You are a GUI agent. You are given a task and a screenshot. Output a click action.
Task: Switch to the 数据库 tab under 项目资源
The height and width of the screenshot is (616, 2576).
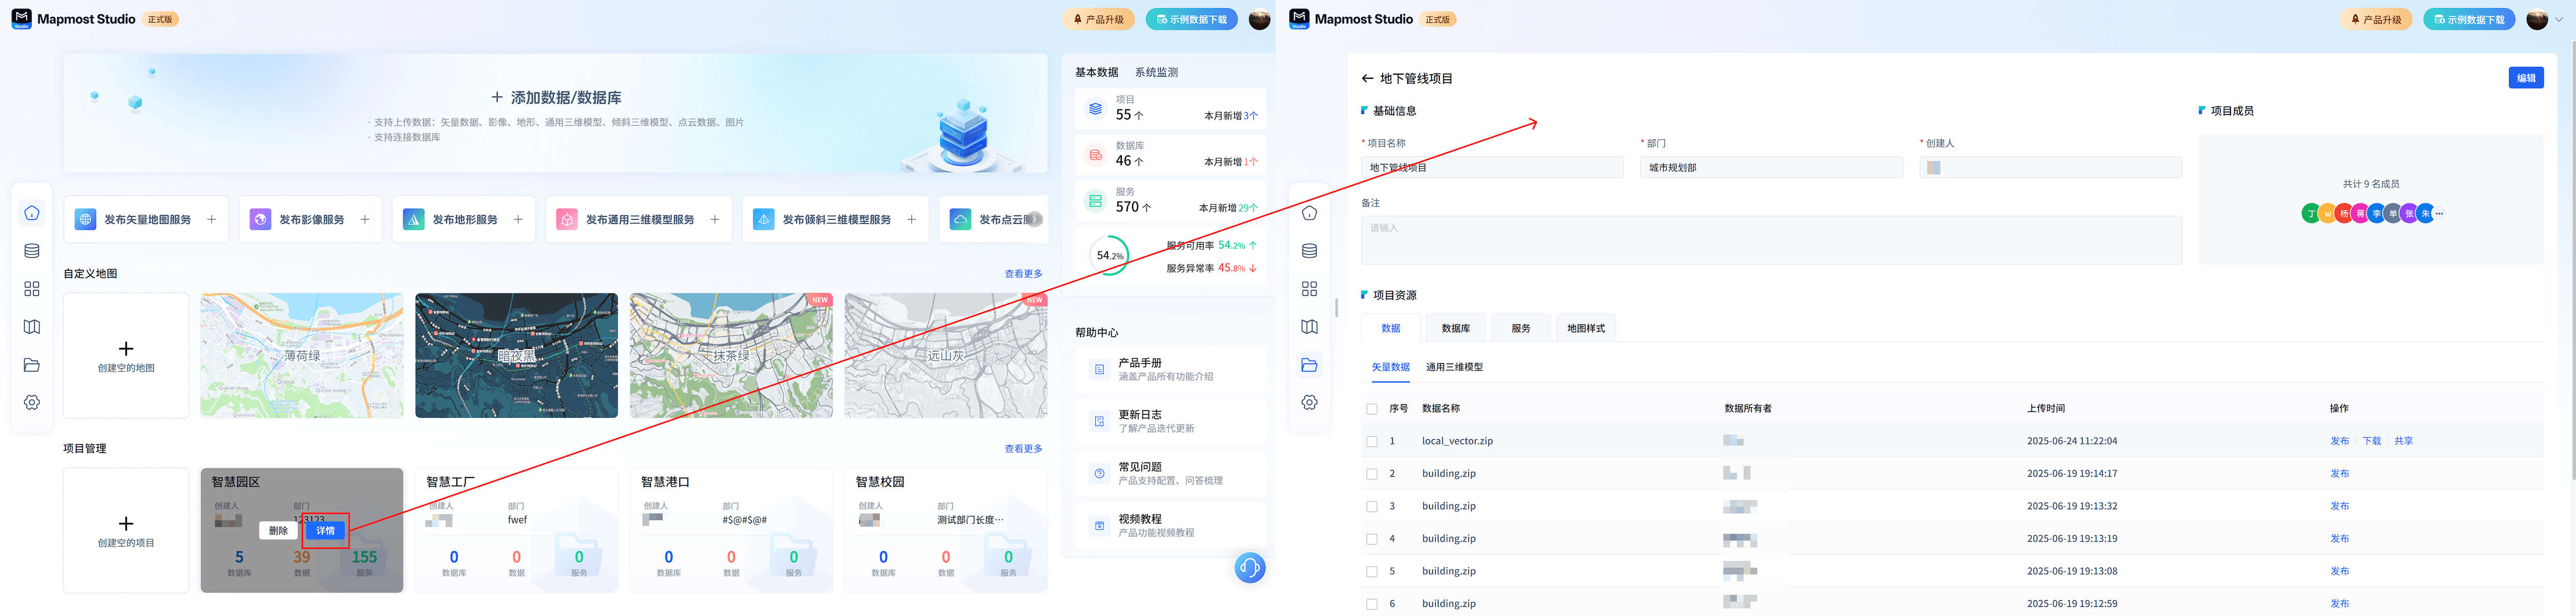1455,329
